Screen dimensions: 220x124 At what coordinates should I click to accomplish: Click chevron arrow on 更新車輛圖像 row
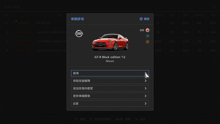click(145, 96)
